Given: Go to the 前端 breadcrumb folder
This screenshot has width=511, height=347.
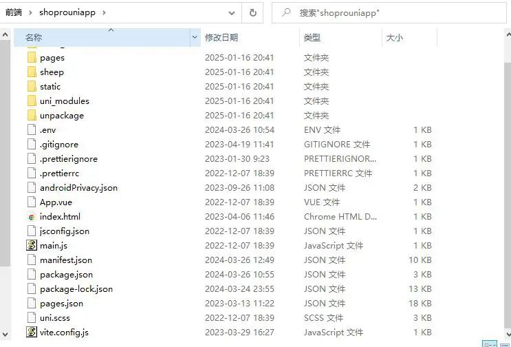Looking at the screenshot, I should coord(14,12).
